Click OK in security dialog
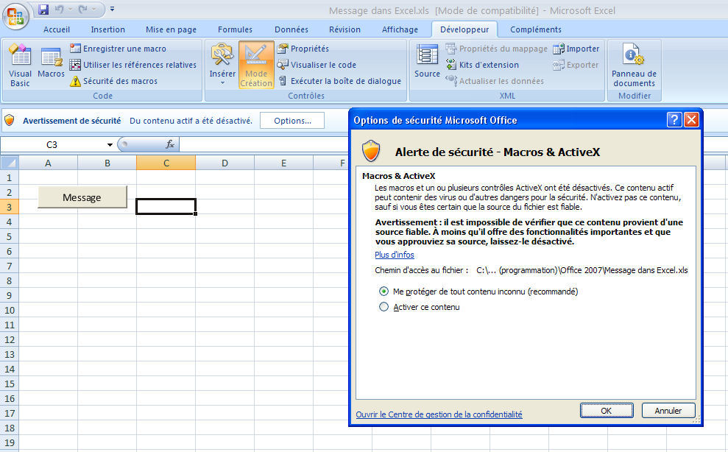 (606, 411)
